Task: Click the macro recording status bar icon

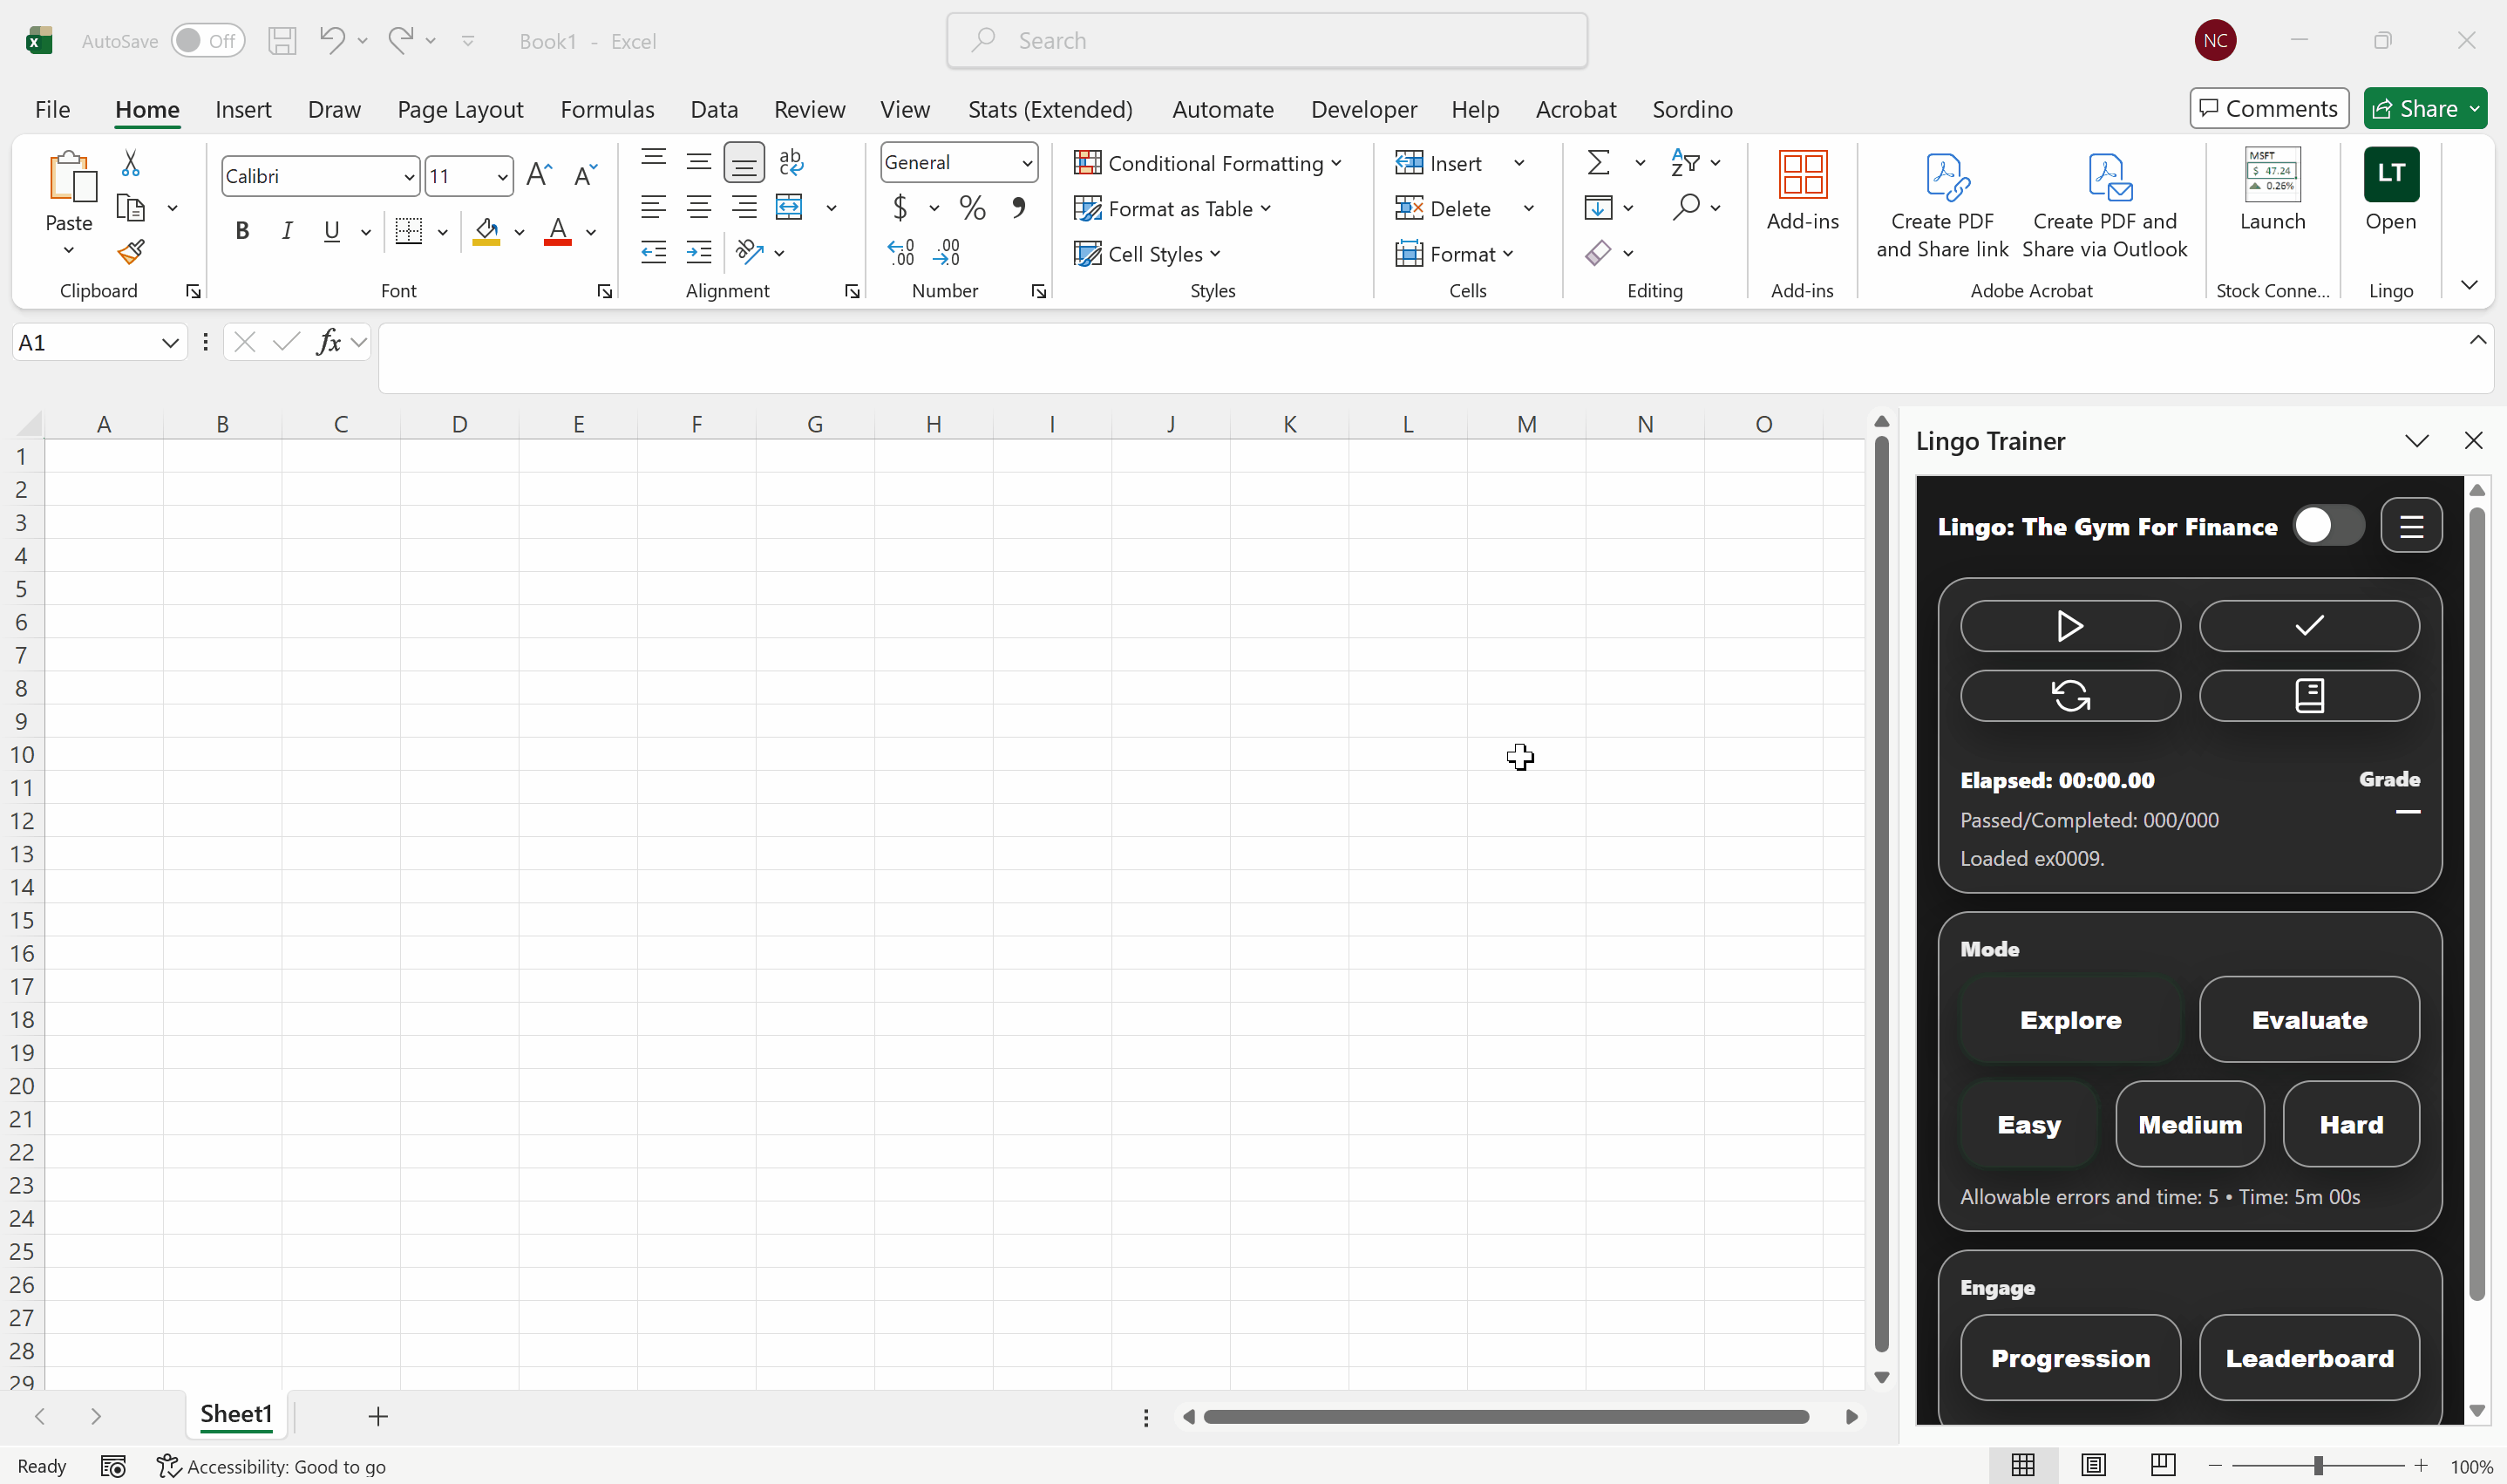Action: click(113, 1466)
